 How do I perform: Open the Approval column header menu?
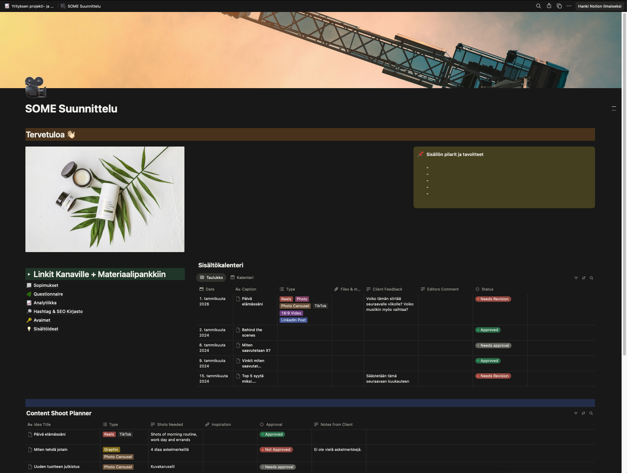[284, 425]
